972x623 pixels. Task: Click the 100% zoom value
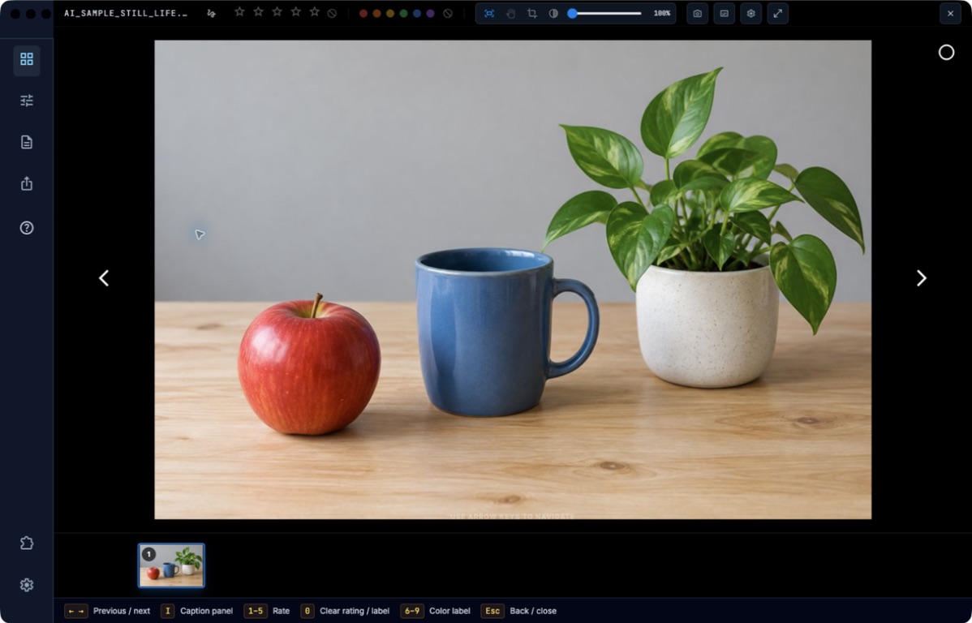point(662,13)
